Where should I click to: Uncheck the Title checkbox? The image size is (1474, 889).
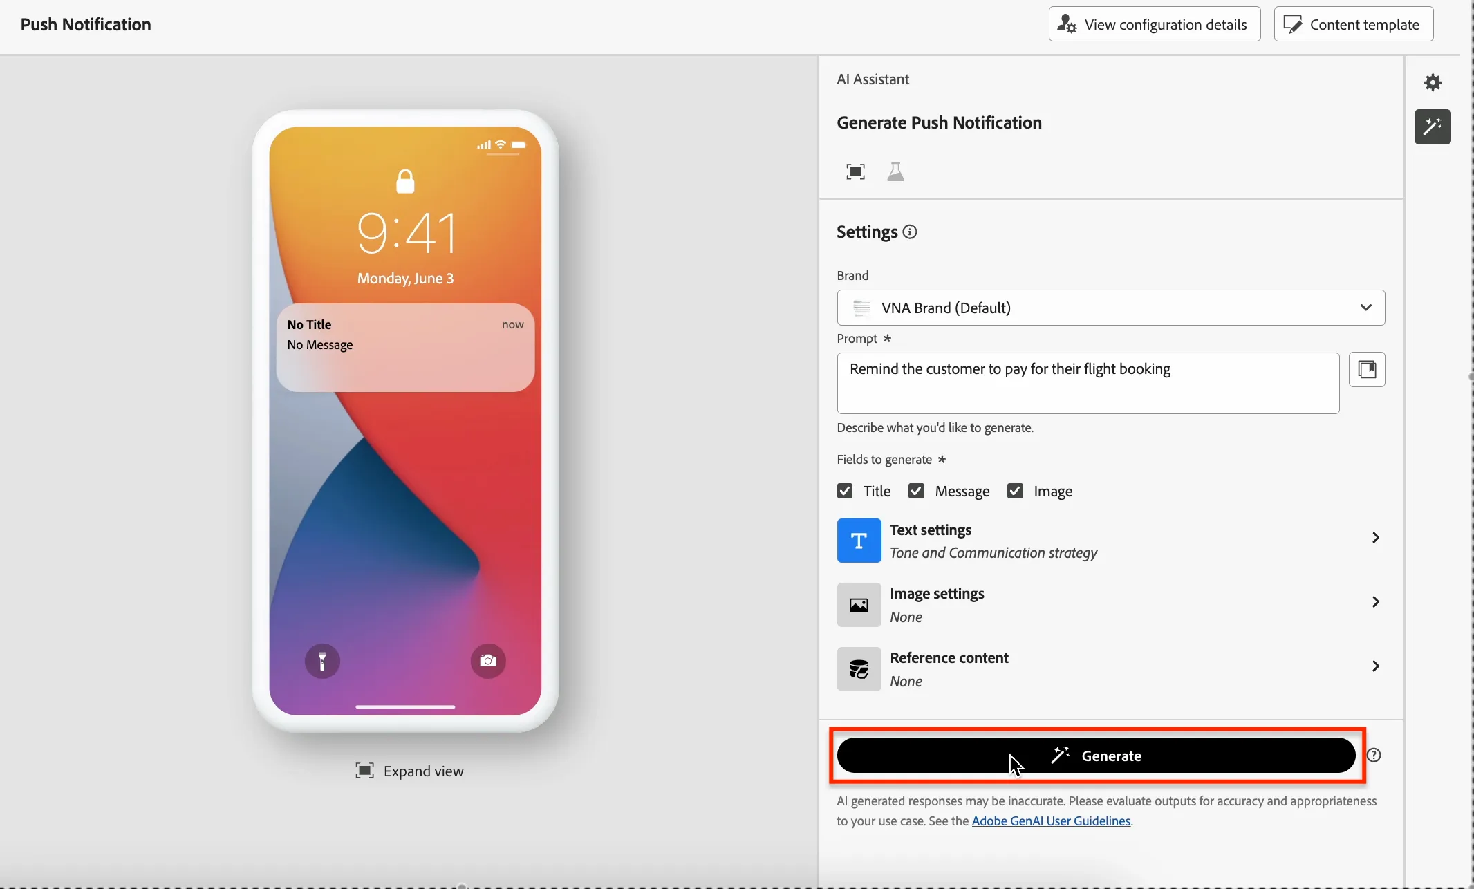point(845,491)
